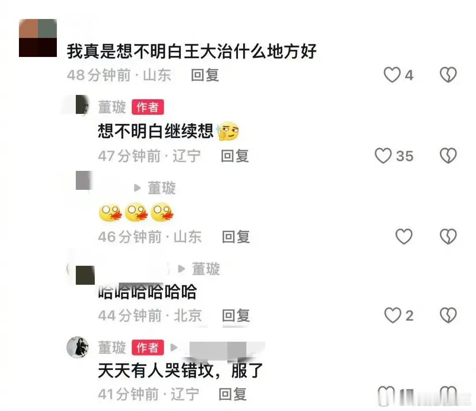This screenshot has width=476, height=411.
Task: Like the '哈哈哈哈哈哈' reply
Action: click(x=393, y=315)
